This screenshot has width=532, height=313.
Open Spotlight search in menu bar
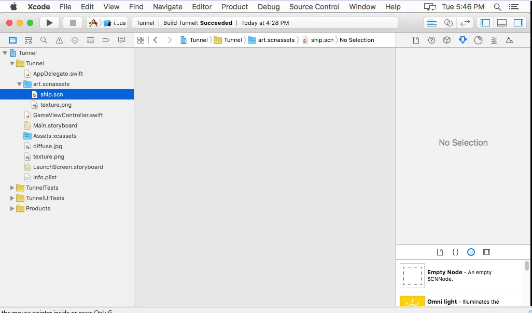[497, 7]
